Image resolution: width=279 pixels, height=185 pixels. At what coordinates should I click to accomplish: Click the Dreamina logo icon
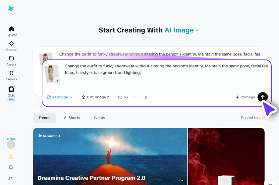tap(11, 8)
